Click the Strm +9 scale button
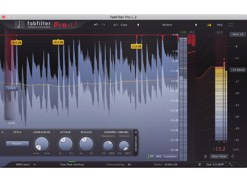The image size is (247, 182). tap(238, 34)
